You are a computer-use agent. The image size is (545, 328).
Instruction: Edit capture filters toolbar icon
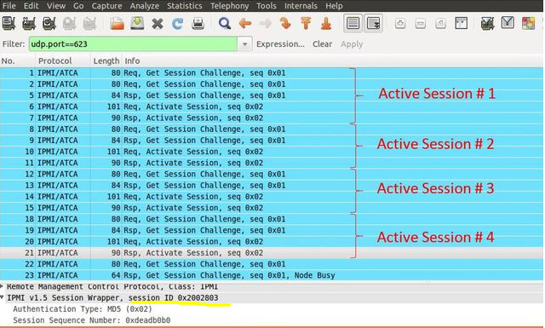tap(488, 24)
